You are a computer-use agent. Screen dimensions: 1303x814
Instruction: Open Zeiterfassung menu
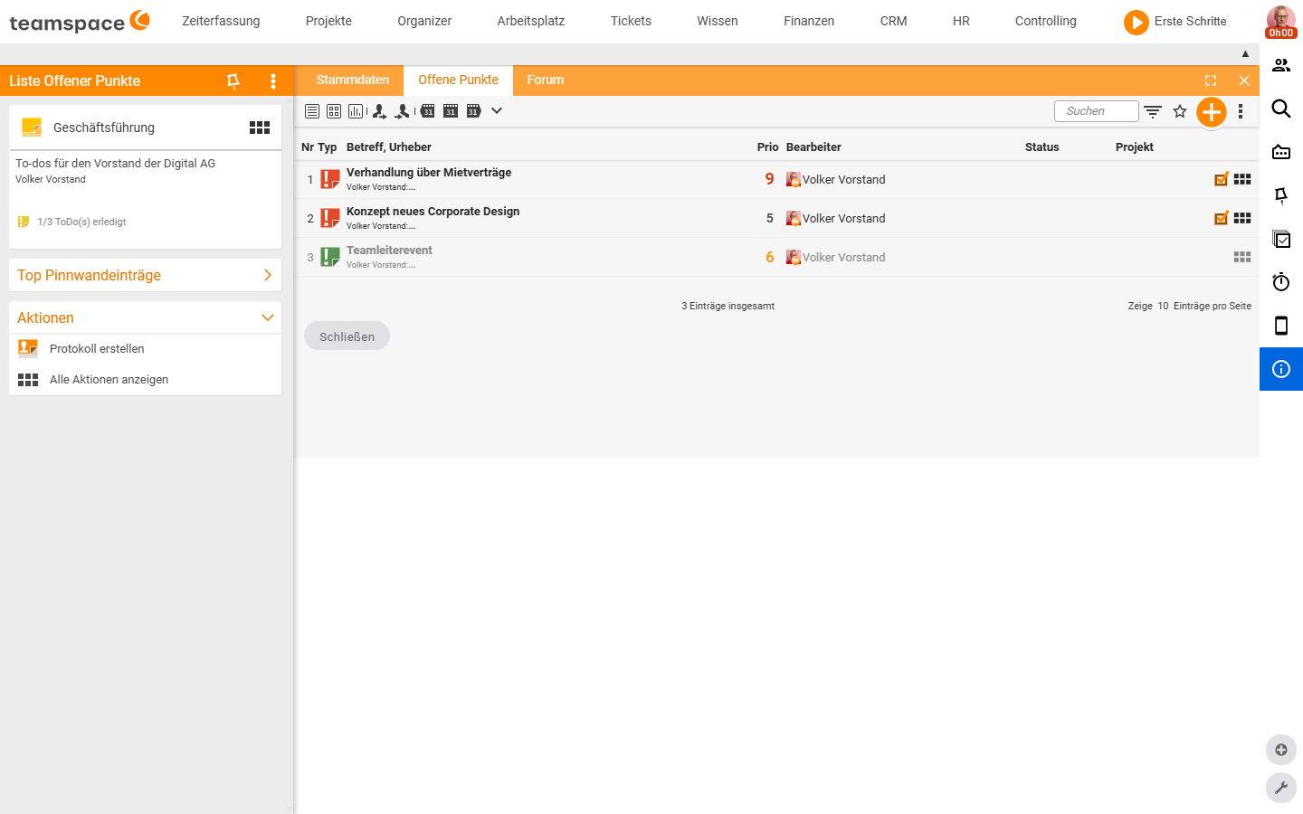[x=221, y=21]
